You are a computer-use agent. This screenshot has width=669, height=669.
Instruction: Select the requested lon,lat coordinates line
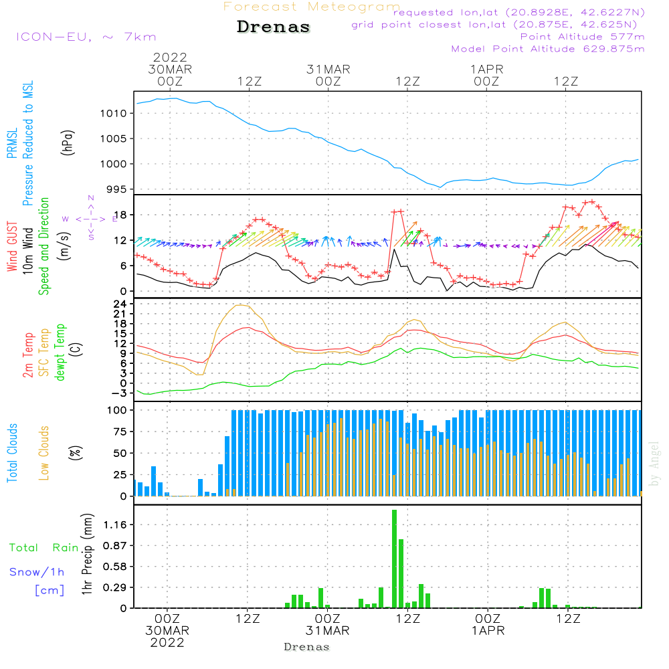pos(518,13)
